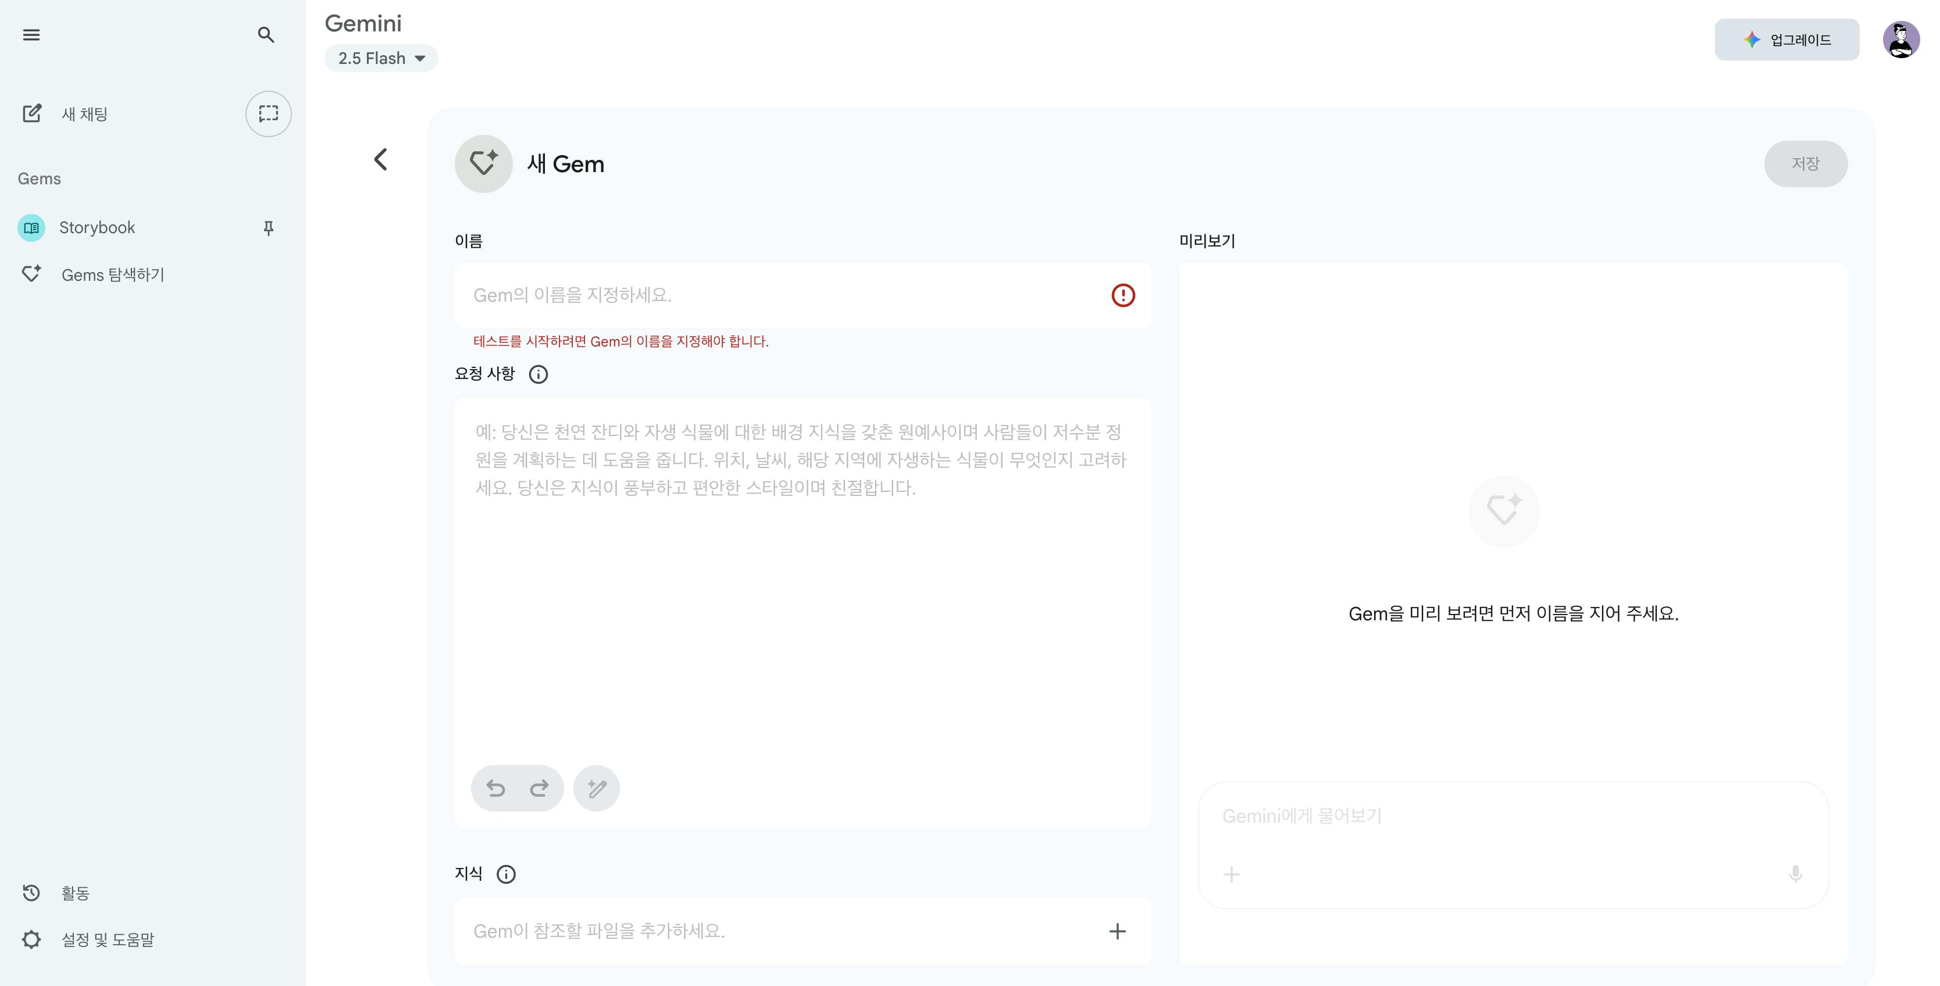Use the magic rewrite wand icon

click(595, 788)
